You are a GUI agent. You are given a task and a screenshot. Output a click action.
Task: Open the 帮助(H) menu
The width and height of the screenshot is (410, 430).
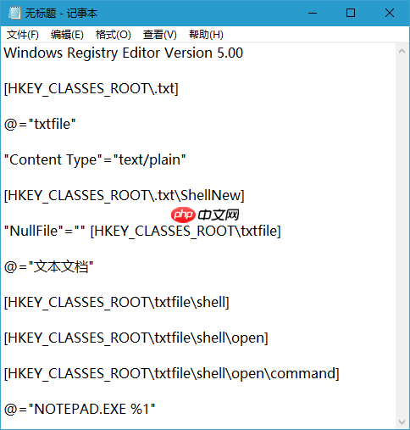[206, 35]
